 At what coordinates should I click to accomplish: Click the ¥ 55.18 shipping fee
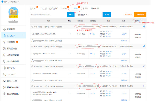click(108, 32)
